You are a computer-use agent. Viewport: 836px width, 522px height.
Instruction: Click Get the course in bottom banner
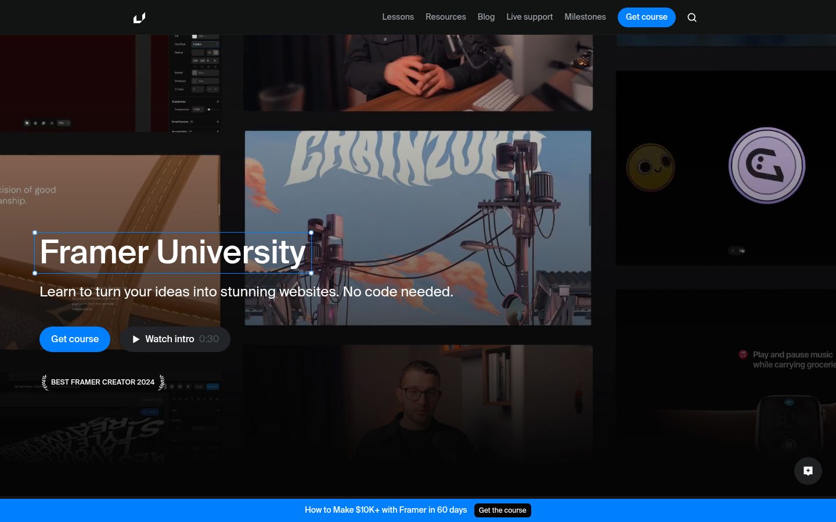point(503,510)
